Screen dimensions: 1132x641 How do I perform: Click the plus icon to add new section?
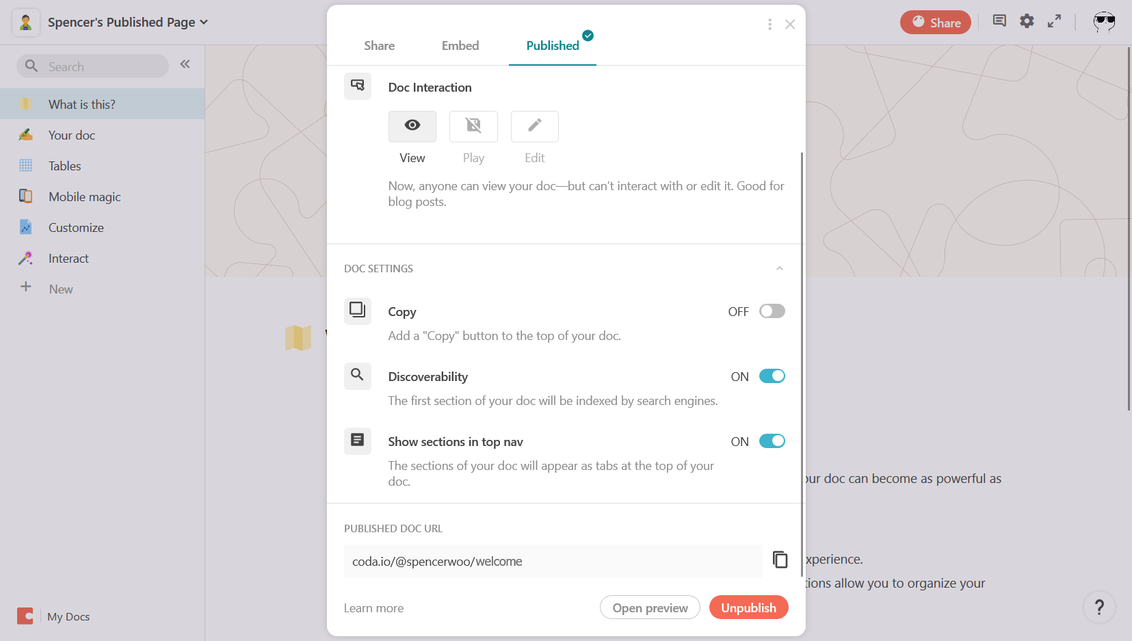click(26, 287)
